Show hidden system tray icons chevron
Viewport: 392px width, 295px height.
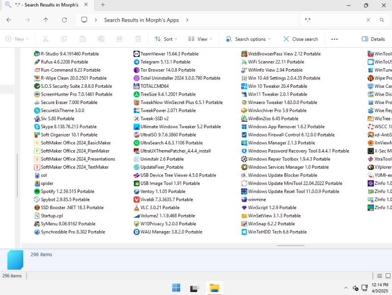(x=346, y=288)
